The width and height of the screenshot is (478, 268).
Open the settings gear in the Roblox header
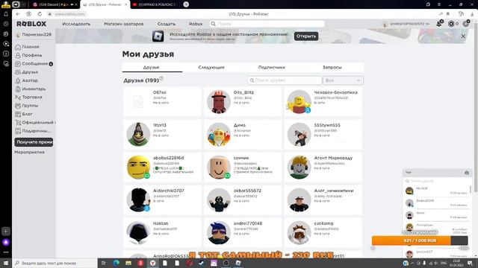(x=465, y=24)
